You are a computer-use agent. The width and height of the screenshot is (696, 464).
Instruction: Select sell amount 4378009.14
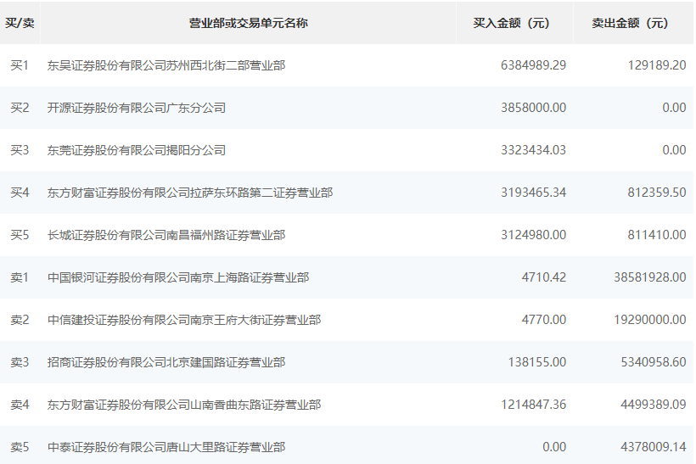654,447
